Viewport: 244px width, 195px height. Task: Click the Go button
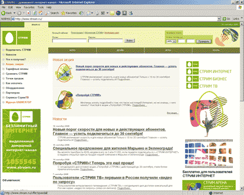tap(227, 19)
